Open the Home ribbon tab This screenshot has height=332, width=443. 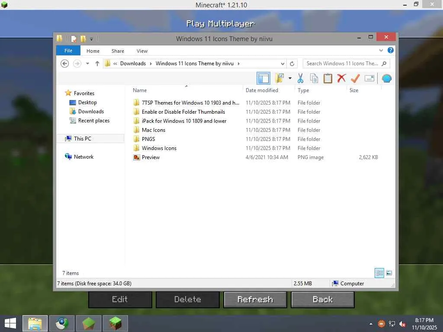(x=93, y=51)
